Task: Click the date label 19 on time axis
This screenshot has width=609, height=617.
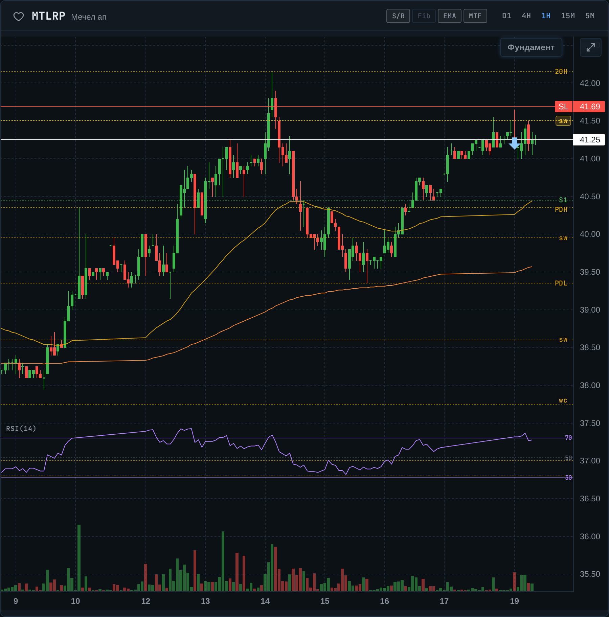Action: [x=514, y=601]
